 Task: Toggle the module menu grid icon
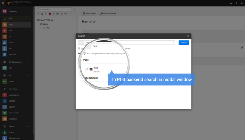click(x=3, y=3)
